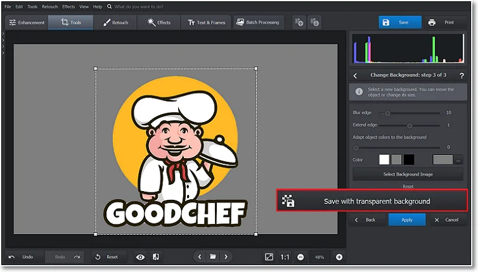Toggle the before/after compare icon
The image size is (478, 272).
[156, 257]
